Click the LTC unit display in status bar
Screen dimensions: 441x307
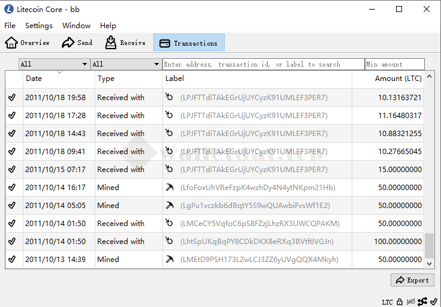[387, 302]
